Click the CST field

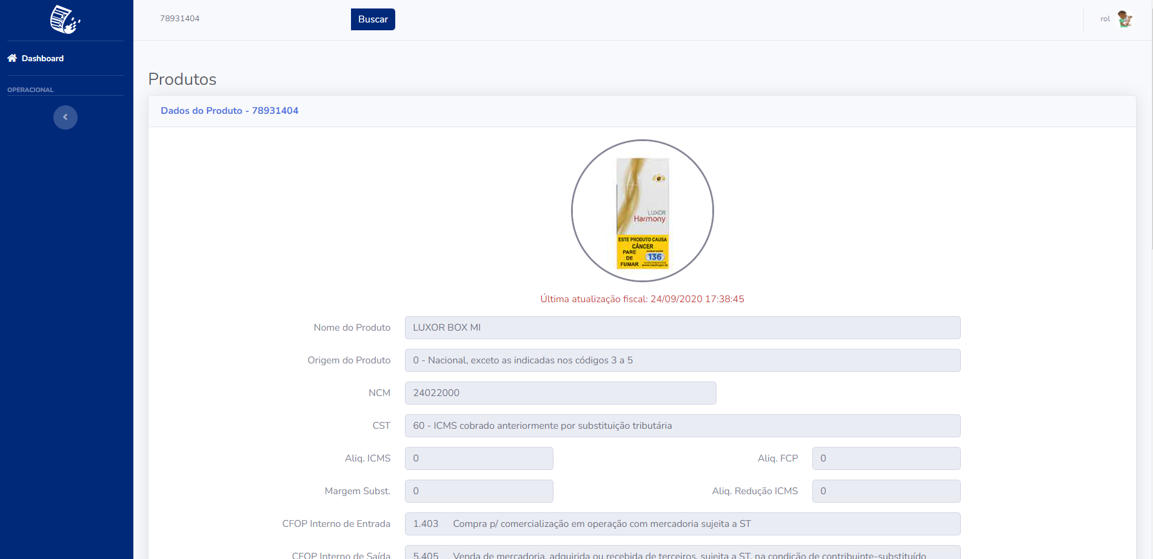coord(683,426)
